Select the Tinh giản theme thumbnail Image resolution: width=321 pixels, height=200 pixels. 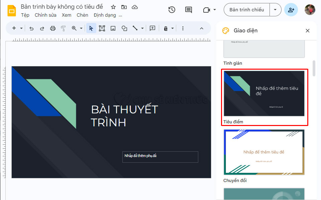(x=264, y=49)
